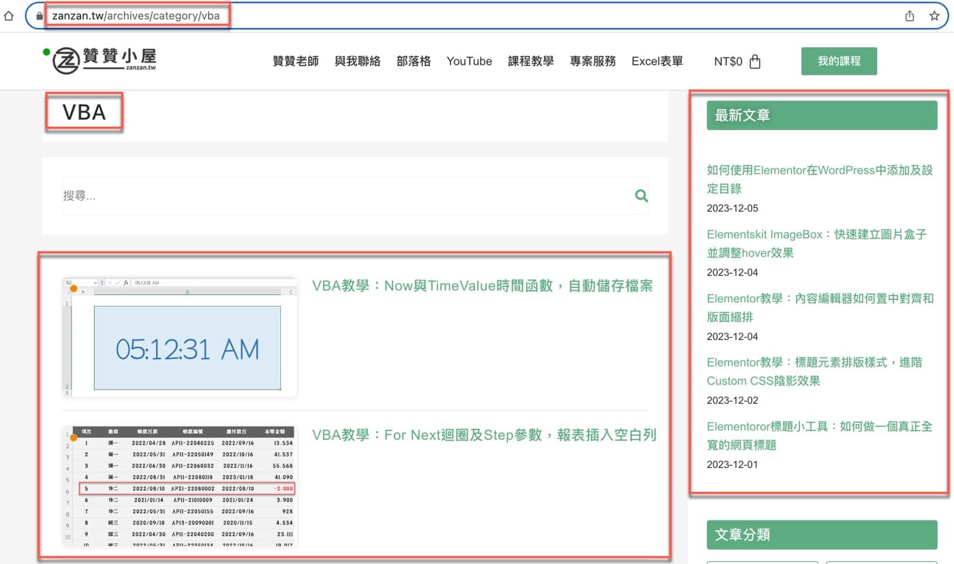Click the NT$0 cart total
The height and width of the screenshot is (564, 954).
click(x=728, y=61)
